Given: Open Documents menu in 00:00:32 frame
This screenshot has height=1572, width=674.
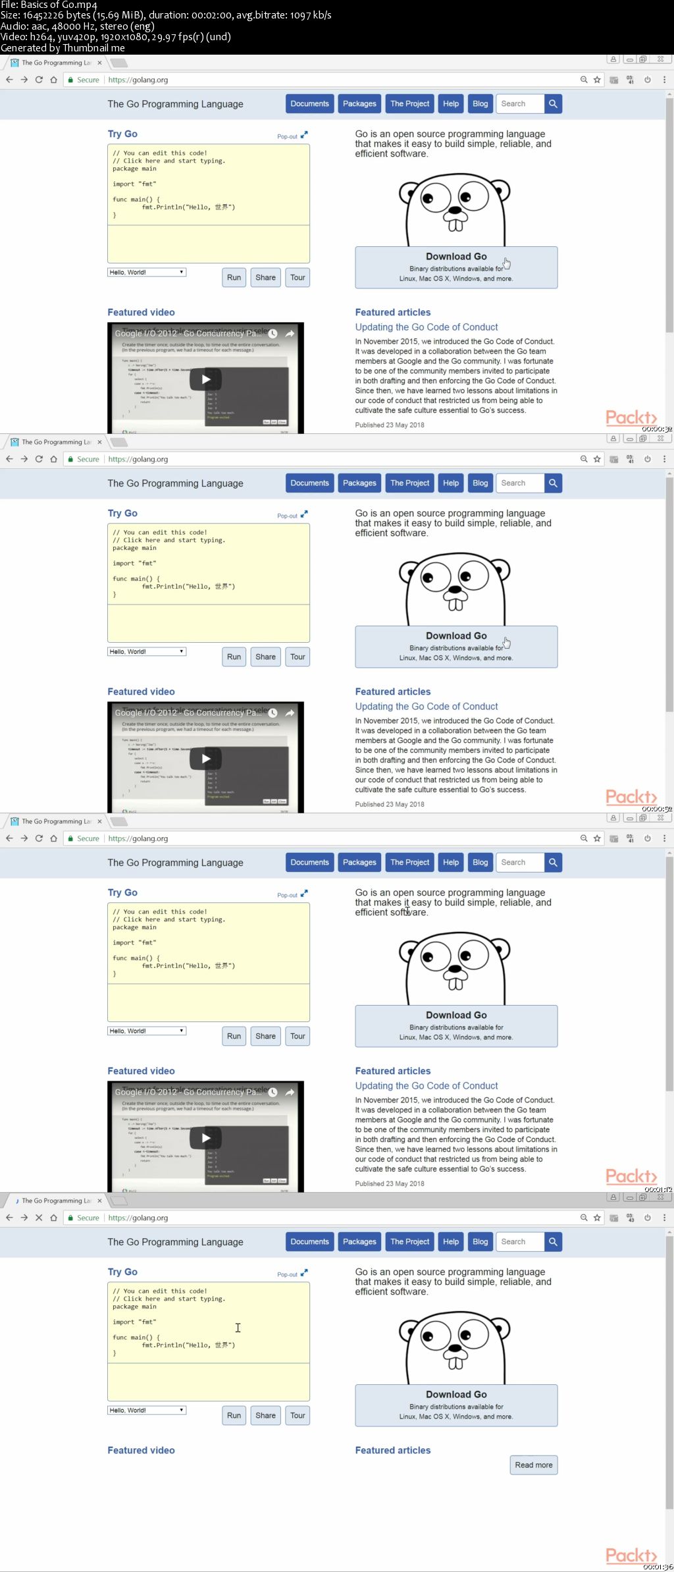Looking at the screenshot, I should point(309,103).
